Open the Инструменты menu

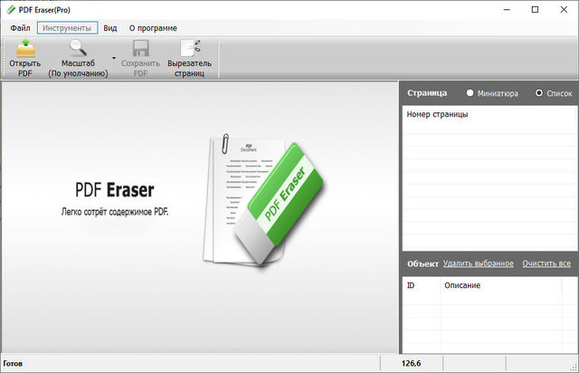click(x=67, y=28)
